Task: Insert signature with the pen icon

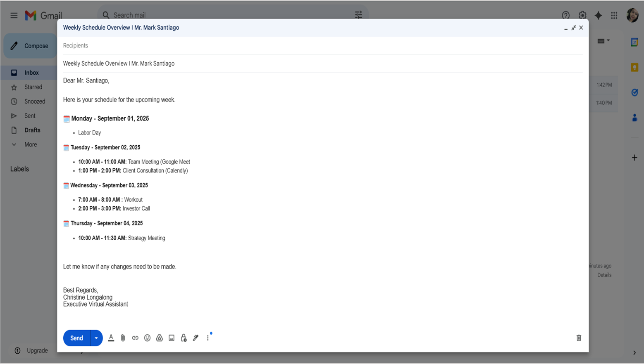Action: click(196, 338)
